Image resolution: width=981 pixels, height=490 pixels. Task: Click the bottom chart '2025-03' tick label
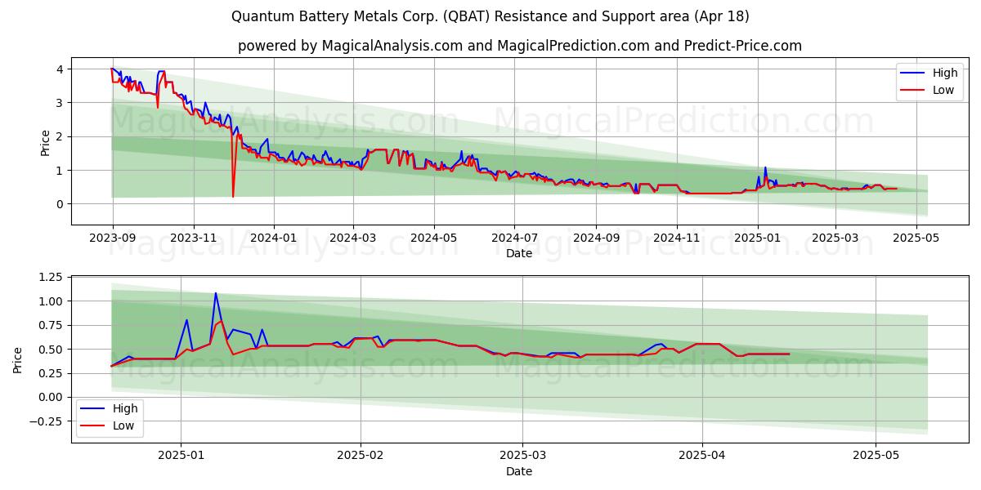[522, 455]
